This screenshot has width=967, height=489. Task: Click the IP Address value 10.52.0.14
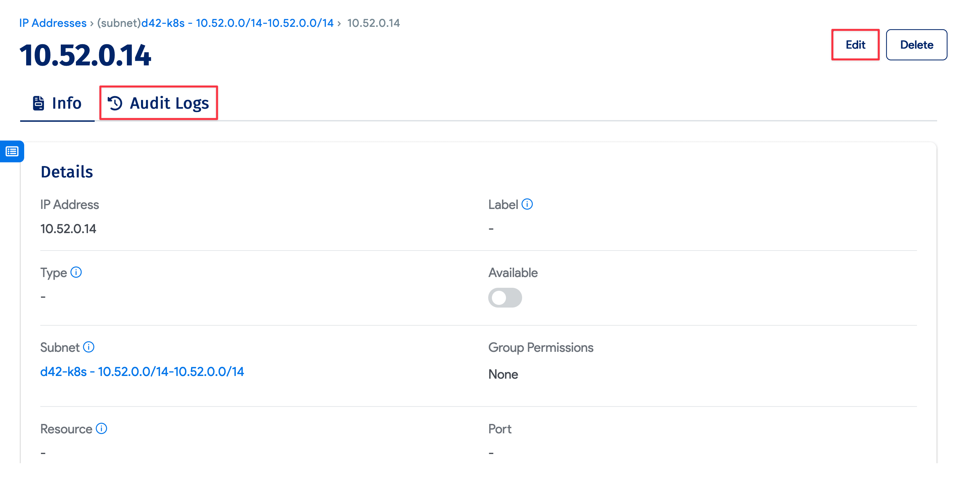[x=68, y=228]
